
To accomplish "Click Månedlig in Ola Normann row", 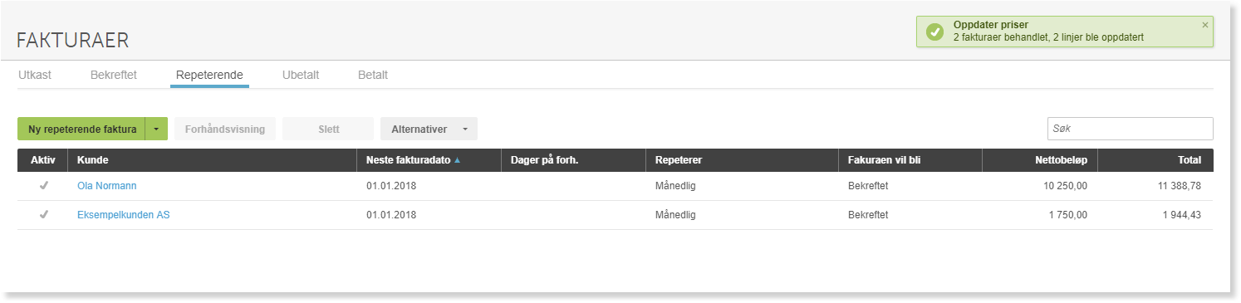I will pos(675,186).
